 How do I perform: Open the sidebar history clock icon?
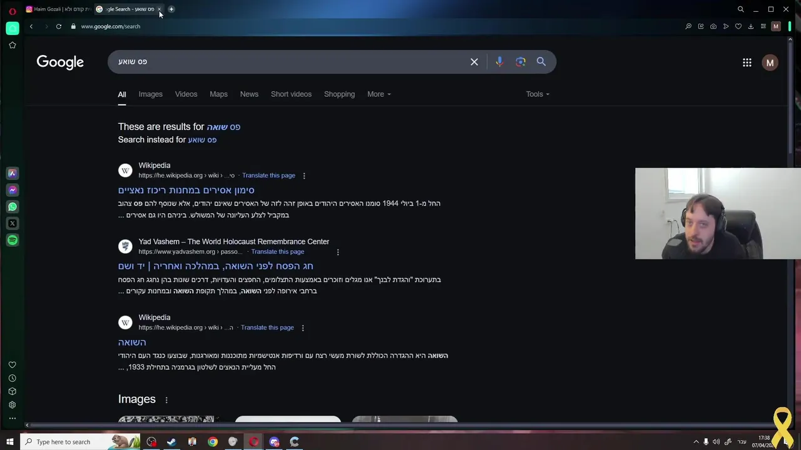pos(13,378)
